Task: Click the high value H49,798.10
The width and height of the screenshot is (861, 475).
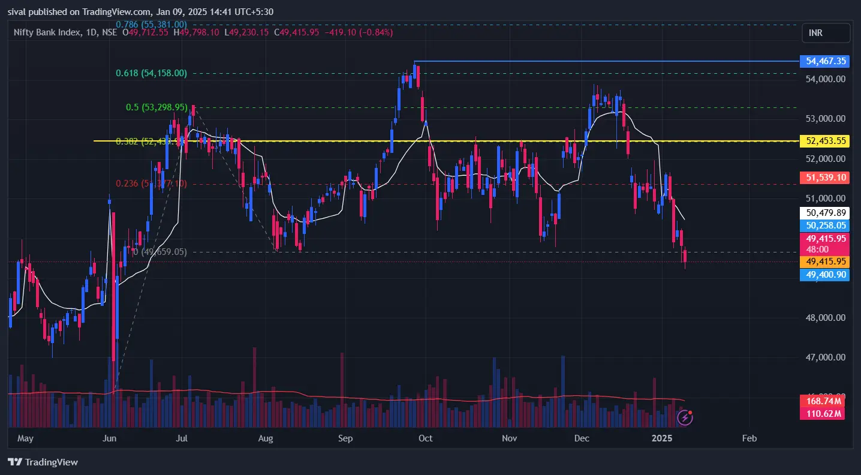Action: click(197, 32)
